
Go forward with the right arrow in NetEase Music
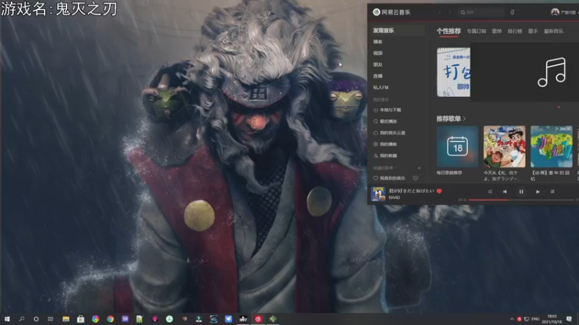click(x=449, y=12)
